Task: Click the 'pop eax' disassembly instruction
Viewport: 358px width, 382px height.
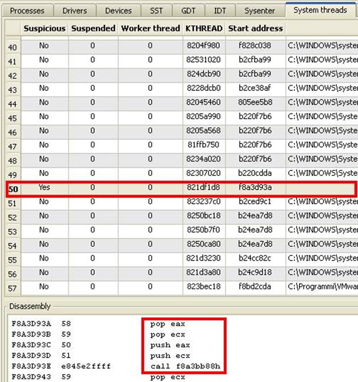Action: [x=168, y=324]
